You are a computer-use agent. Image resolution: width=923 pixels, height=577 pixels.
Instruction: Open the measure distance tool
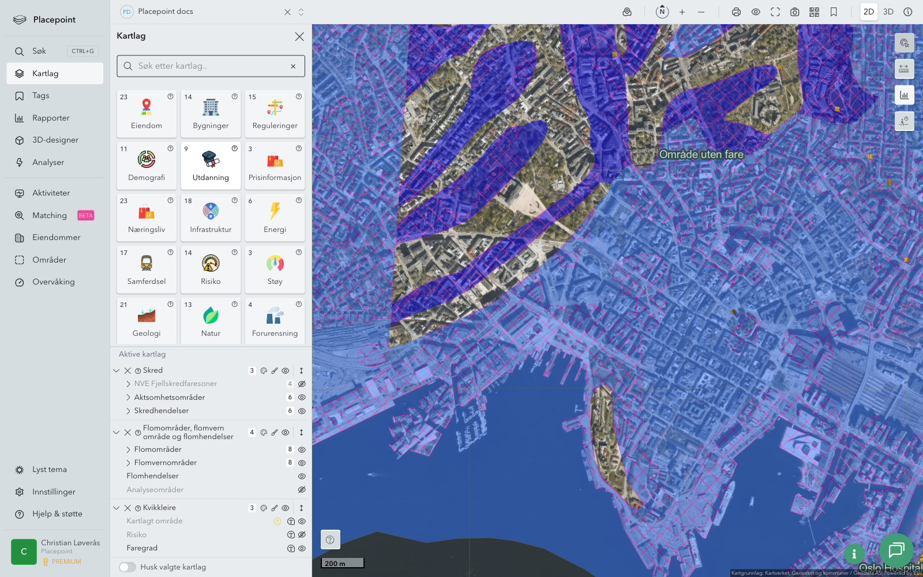pyautogui.click(x=904, y=69)
